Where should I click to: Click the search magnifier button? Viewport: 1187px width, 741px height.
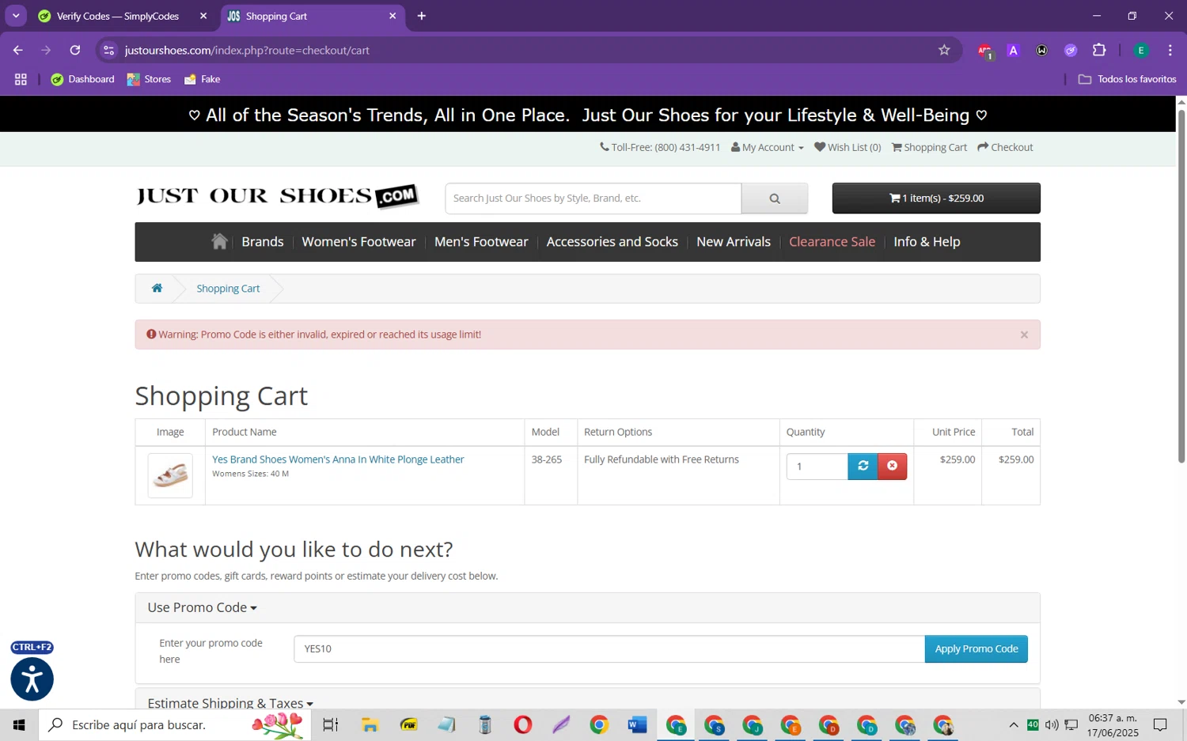pyautogui.click(x=774, y=198)
